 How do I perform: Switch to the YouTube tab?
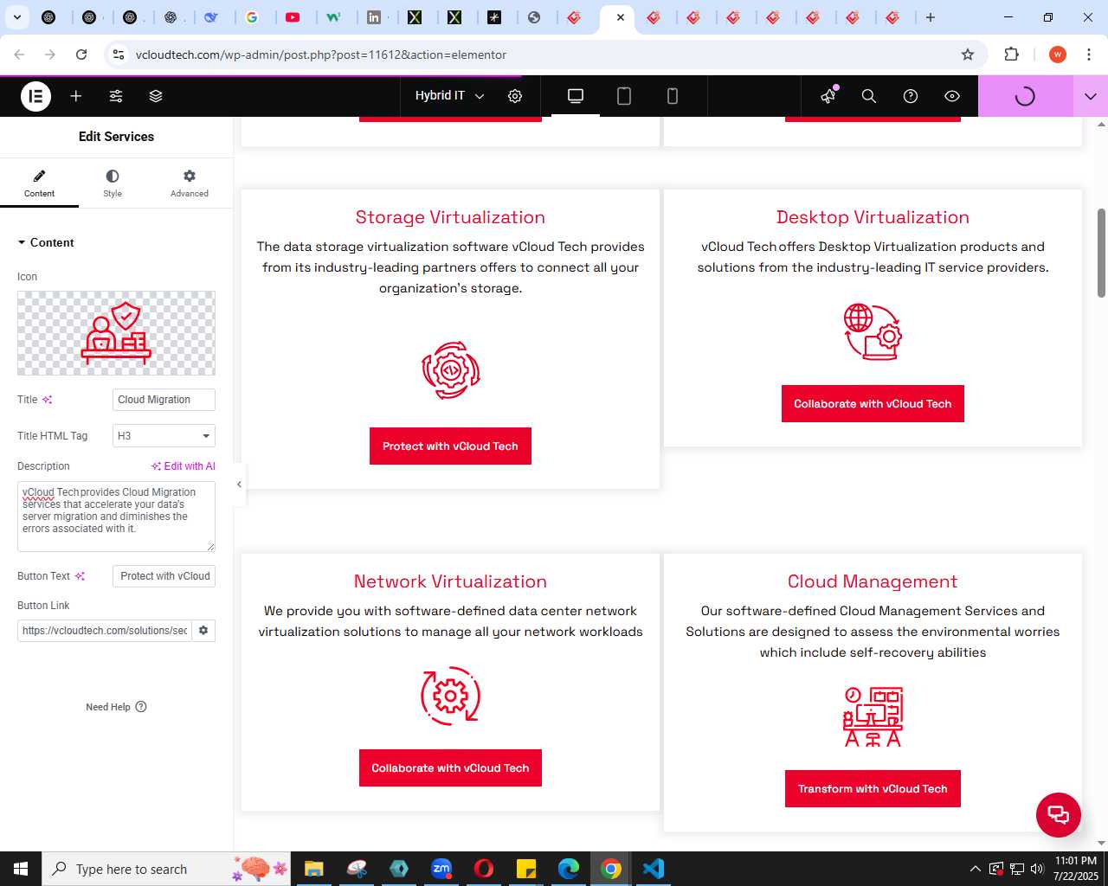(293, 17)
